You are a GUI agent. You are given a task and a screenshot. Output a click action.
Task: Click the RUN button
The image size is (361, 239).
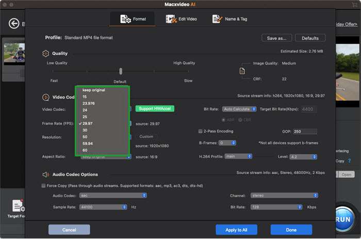[344, 219]
